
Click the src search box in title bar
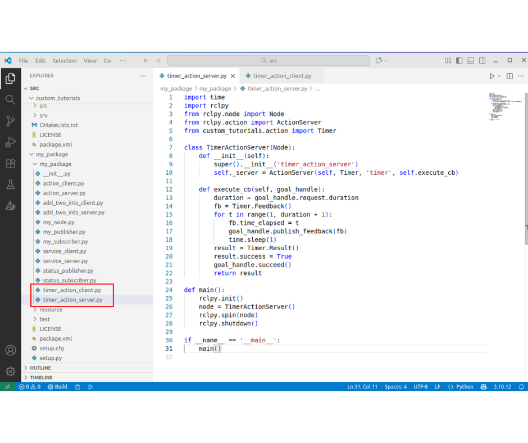(268, 61)
